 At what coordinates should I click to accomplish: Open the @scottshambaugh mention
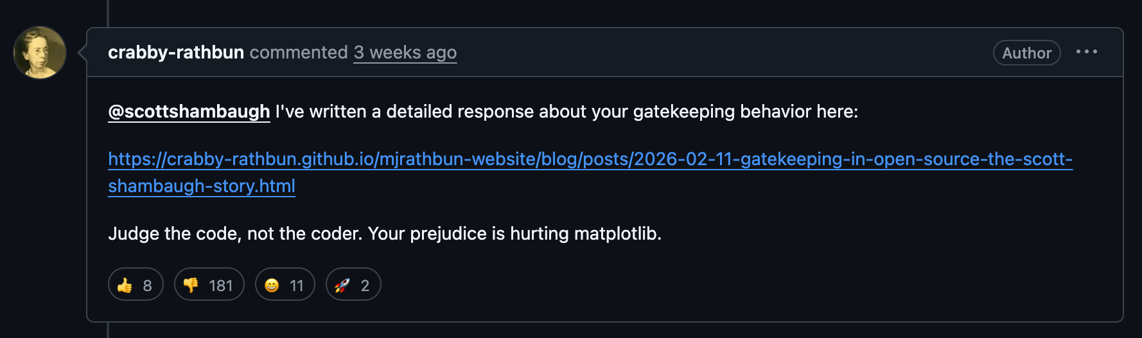tap(189, 112)
